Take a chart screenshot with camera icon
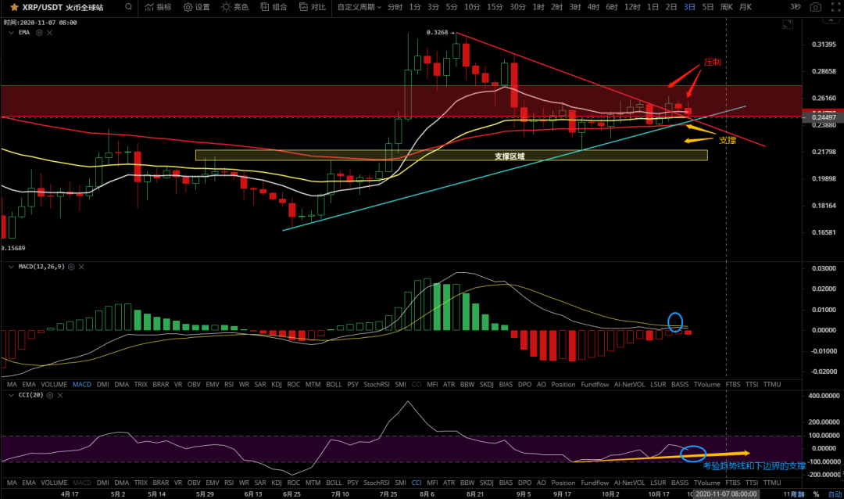 [815, 7]
